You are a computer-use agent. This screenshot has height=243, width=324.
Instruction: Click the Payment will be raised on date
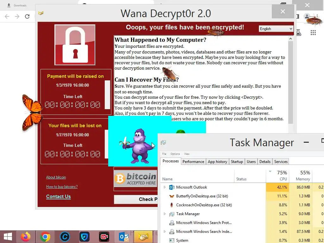72,85
